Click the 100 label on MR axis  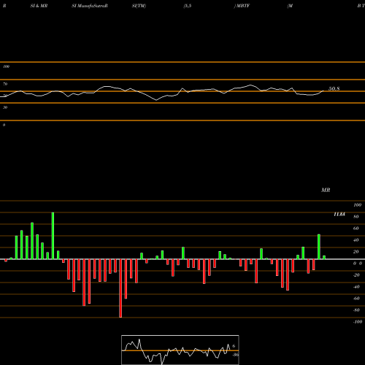357,205
